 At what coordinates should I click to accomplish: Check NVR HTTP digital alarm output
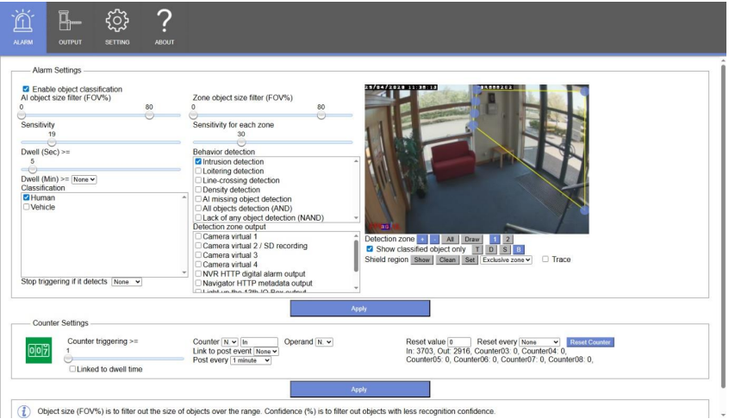[198, 274]
